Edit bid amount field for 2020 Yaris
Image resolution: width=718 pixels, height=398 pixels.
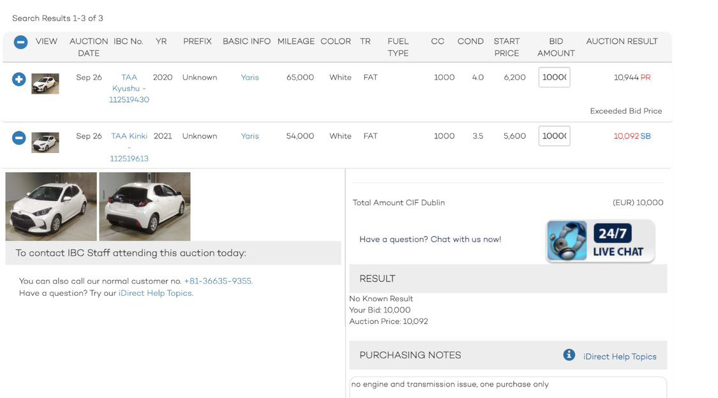point(554,77)
